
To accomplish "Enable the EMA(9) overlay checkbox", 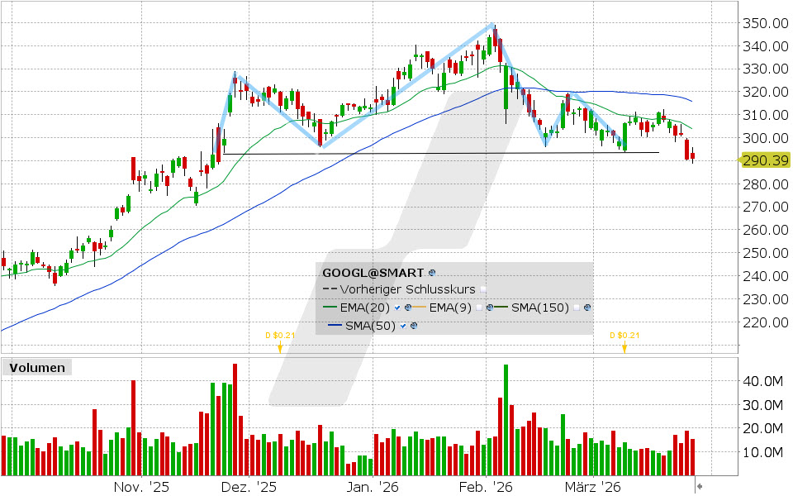I will point(479,308).
